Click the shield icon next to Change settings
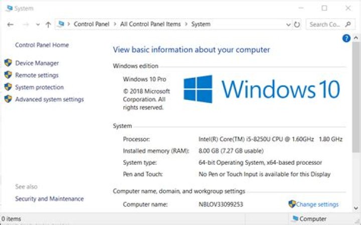The width and height of the screenshot is (361, 225). [292, 204]
